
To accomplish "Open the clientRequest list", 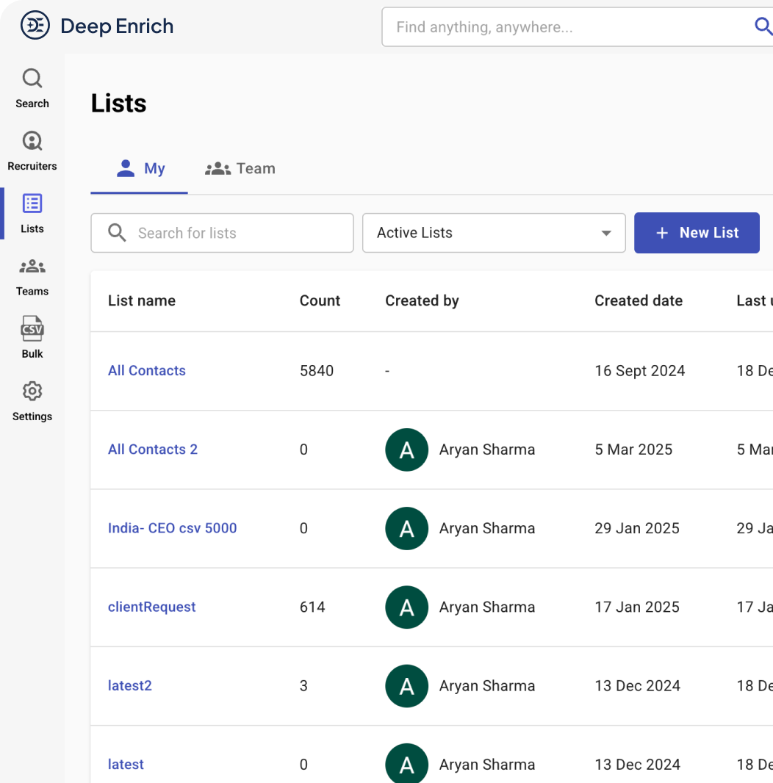I will (151, 607).
